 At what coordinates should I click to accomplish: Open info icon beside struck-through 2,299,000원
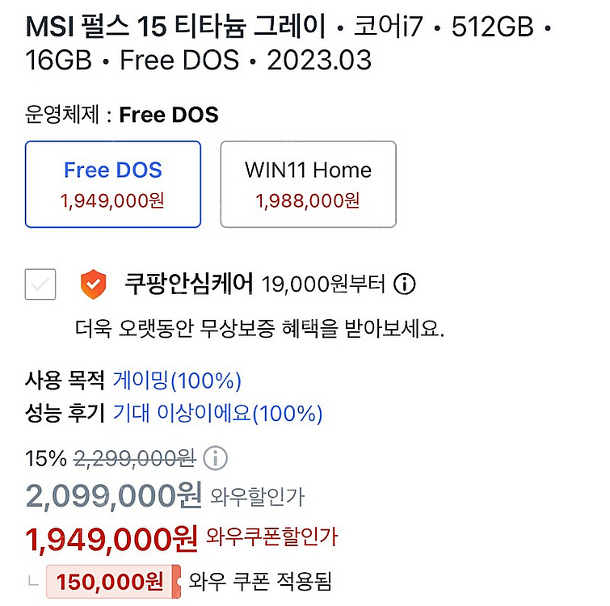click(x=216, y=458)
